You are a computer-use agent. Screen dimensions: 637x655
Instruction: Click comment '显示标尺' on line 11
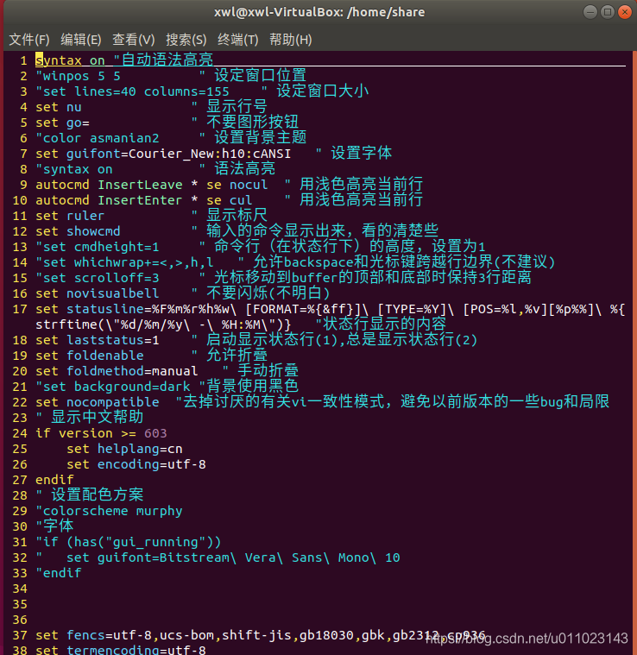(x=237, y=215)
